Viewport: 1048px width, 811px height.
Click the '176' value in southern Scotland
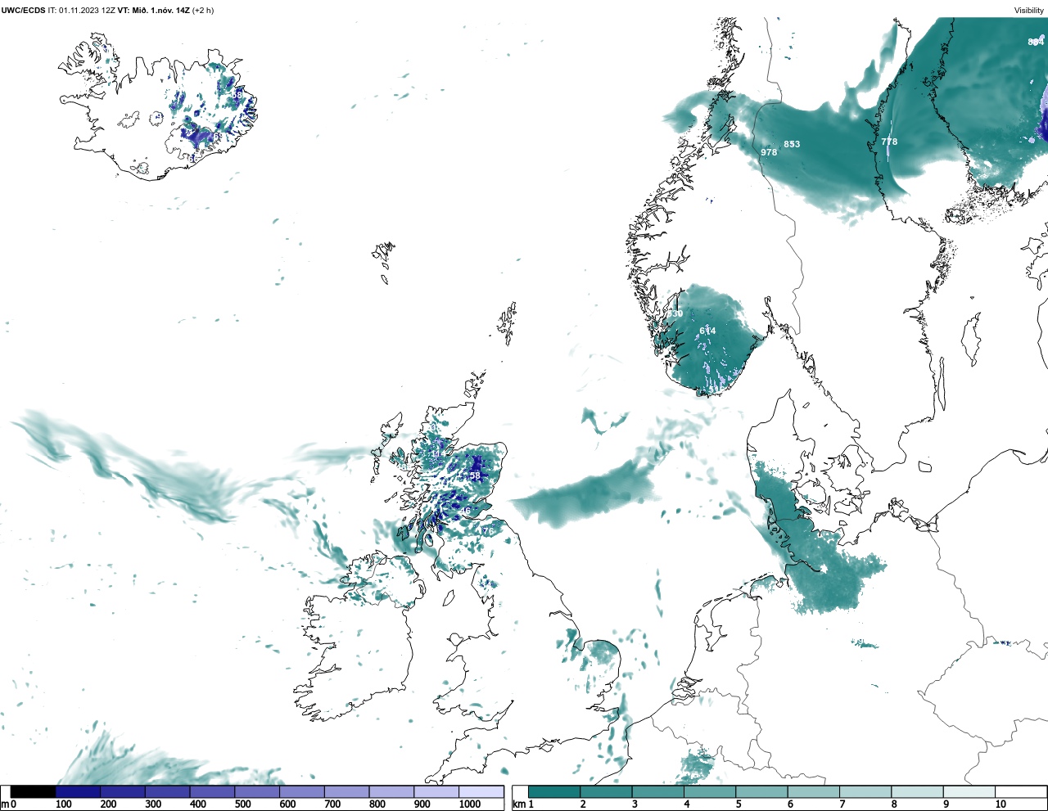coord(486,531)
